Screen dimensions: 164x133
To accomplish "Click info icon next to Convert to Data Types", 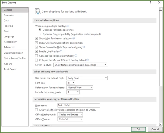I will point(84,47).
